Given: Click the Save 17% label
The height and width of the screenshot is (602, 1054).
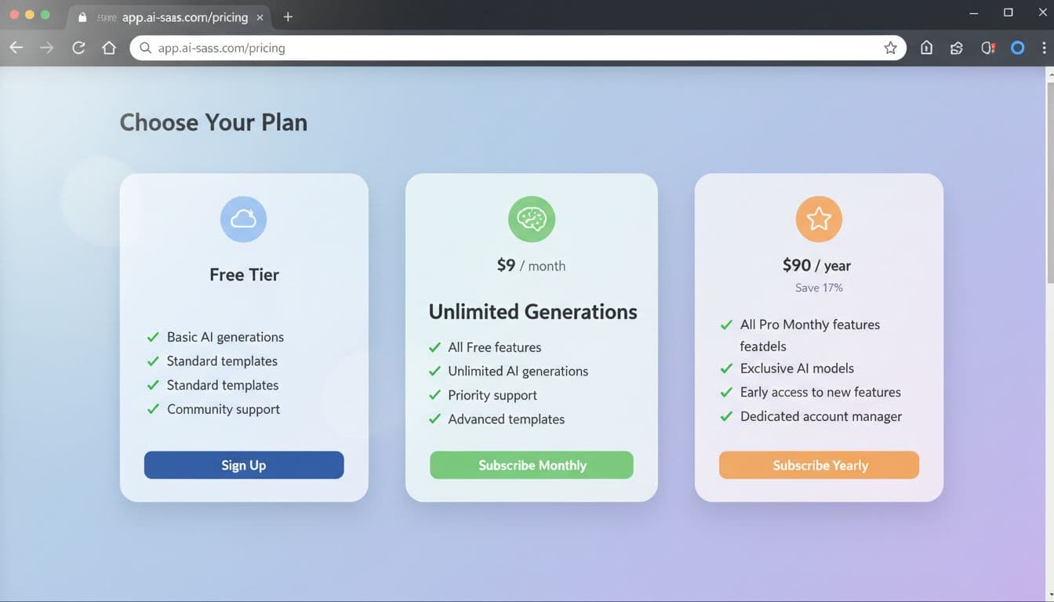Looking at the screenshot, I should point(818,287).
